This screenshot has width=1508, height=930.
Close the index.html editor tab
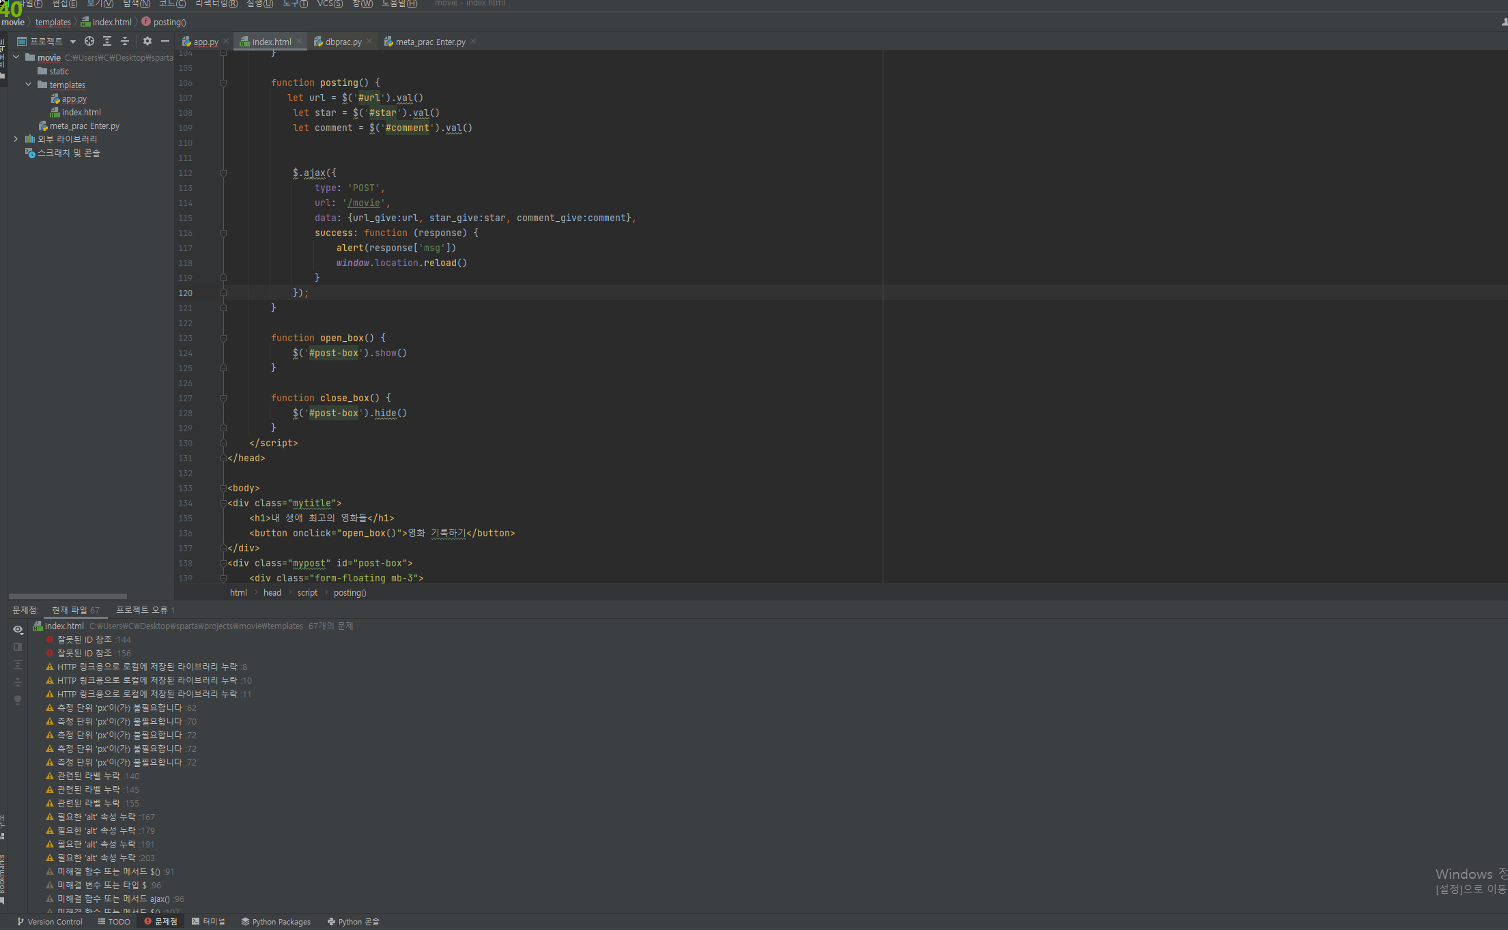pyautogui.click(x=299, y=42)
